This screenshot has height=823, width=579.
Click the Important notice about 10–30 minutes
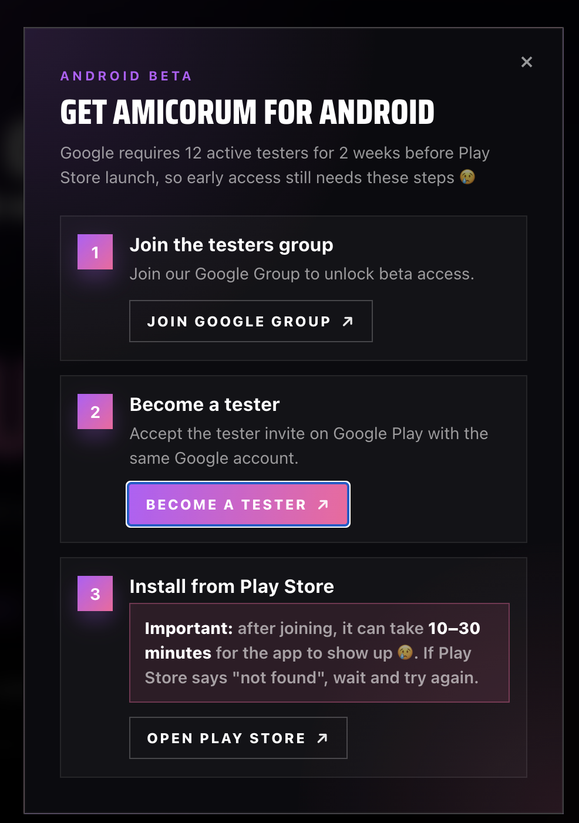pos(319,653)
